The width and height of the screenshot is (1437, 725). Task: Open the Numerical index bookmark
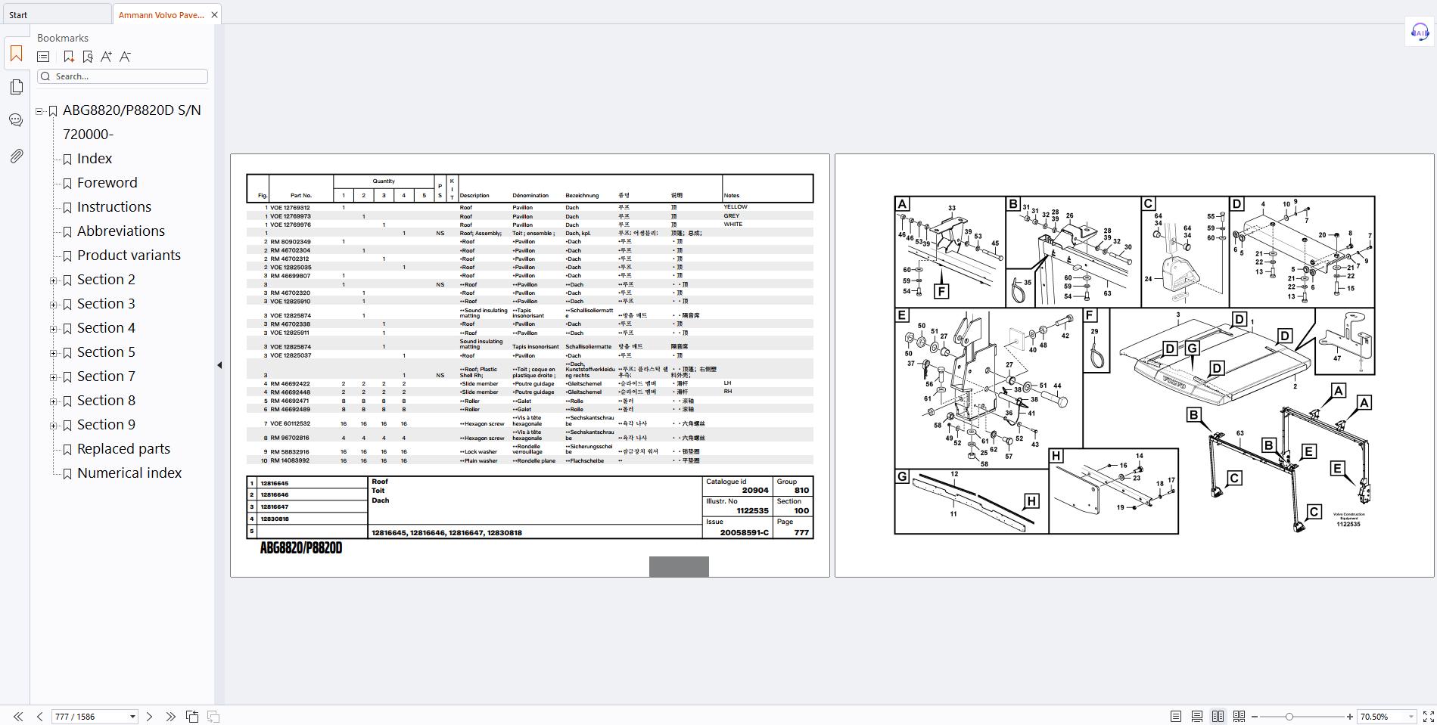(x=129, y=472)
